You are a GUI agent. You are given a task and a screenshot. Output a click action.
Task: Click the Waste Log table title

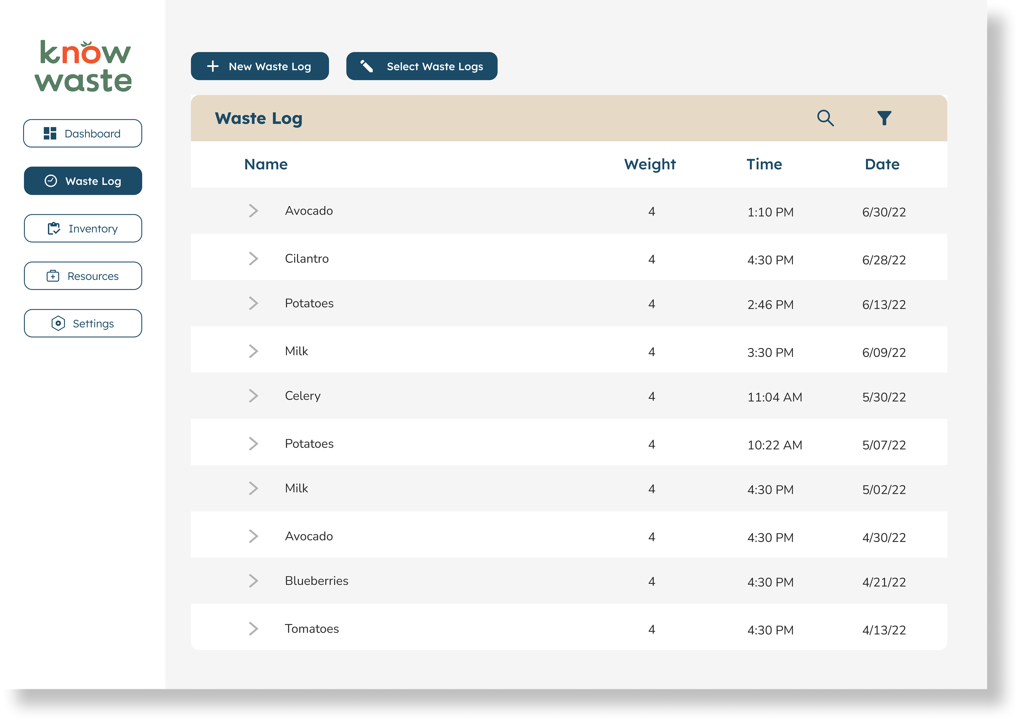(x=258, y=119)
